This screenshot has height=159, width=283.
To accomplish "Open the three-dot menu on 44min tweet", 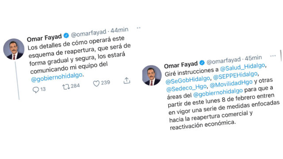I will (x=138, y=28).
